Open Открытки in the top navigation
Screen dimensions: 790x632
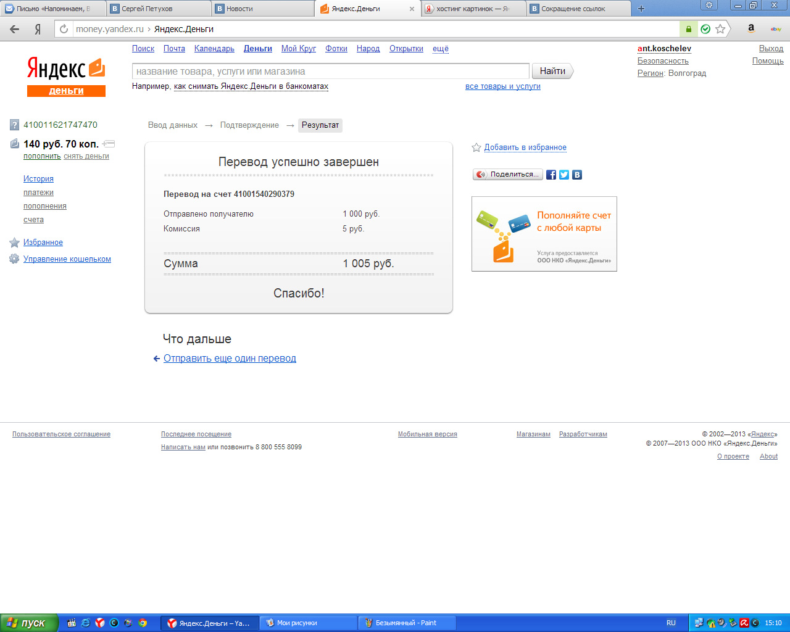point(406,49)
